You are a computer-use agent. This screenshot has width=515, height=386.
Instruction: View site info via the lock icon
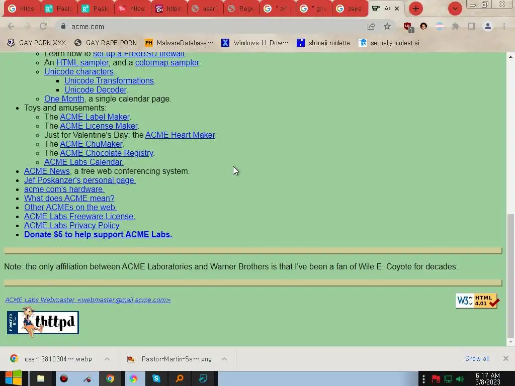click(x=63, y=26)
